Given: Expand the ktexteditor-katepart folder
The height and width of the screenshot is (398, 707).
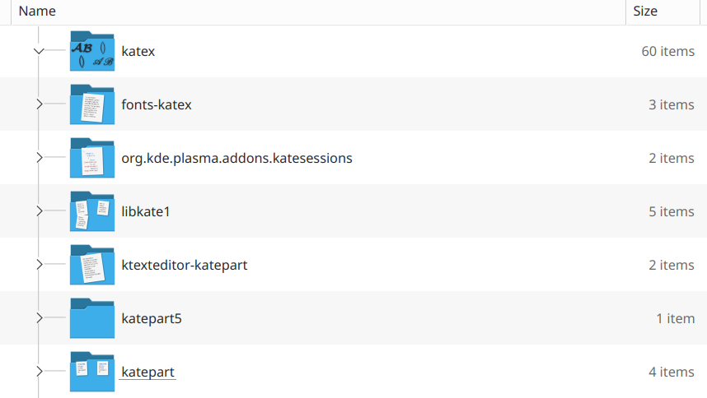Looking at the screenshot, I should tap(39, 265).
